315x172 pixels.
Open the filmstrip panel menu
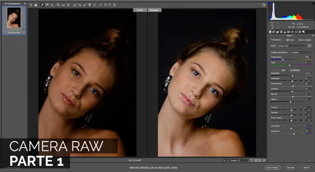tap(25, 4)
